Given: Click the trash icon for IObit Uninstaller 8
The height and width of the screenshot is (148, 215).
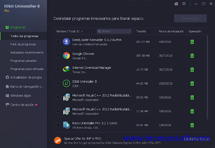Looking at the screenshot, I should click(x=192, y=83).
